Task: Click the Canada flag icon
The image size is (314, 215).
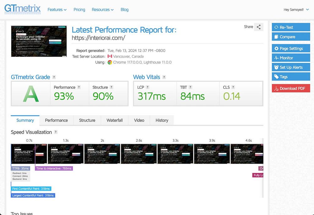Action: [110, 56]
